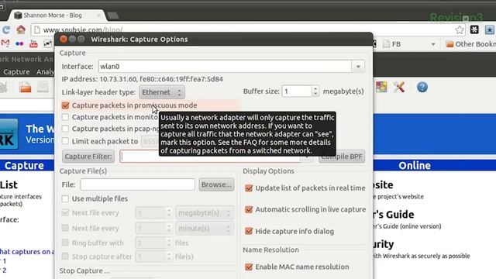Open the minute(s) unit dropdown
The image size is (496, 279).
tap(205, 228)
